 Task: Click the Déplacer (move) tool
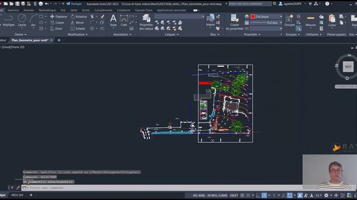click(59, 17)
